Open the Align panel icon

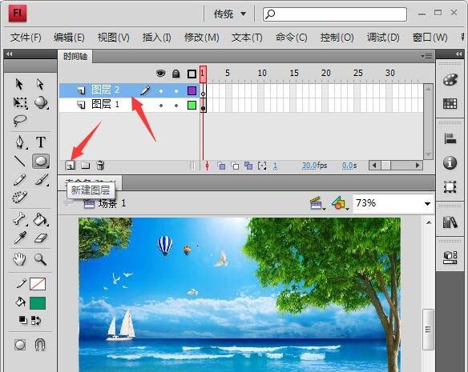(x=450, y=138)
